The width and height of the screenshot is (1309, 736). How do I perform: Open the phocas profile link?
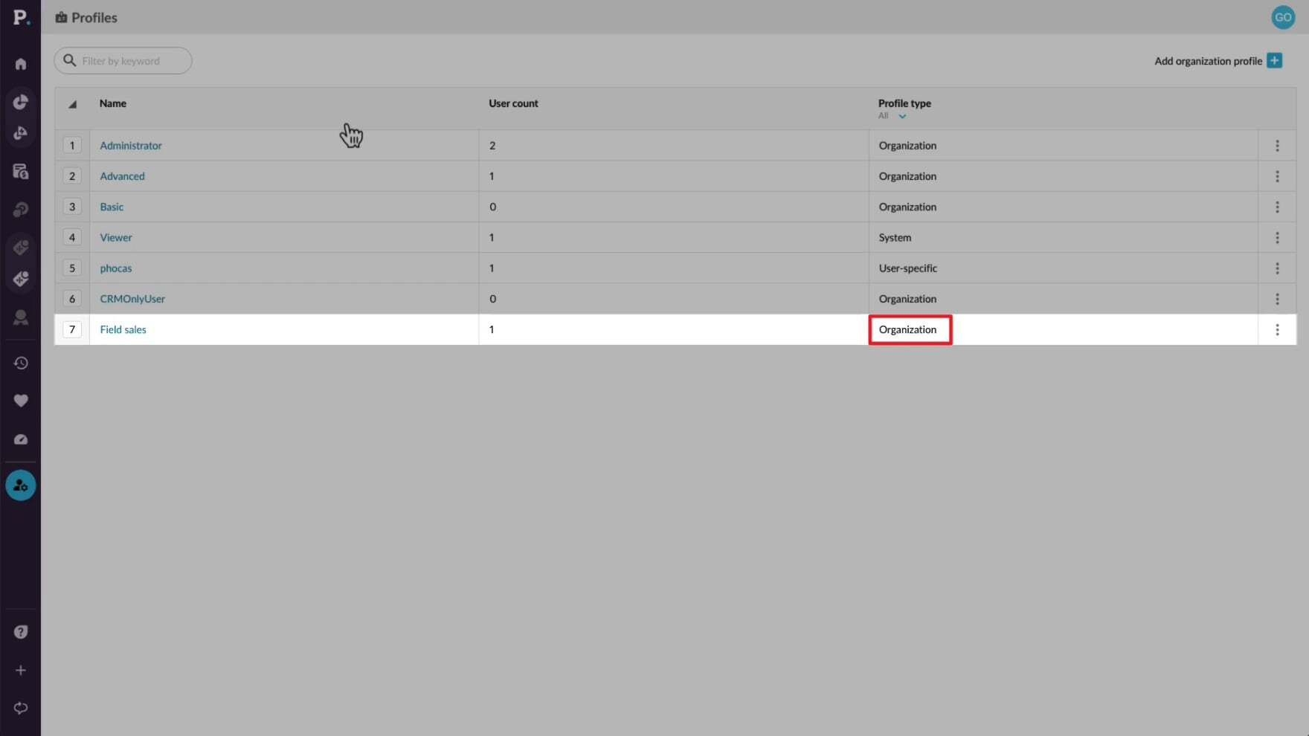coord(116,268)
